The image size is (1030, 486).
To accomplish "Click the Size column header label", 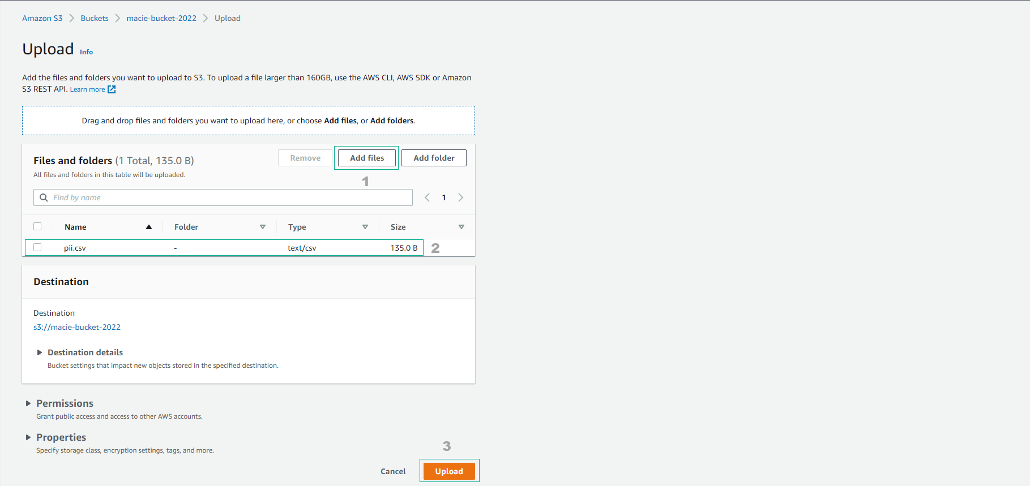I will 398,227.
